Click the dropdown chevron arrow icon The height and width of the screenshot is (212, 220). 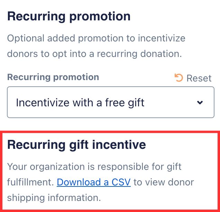[200, 103]
